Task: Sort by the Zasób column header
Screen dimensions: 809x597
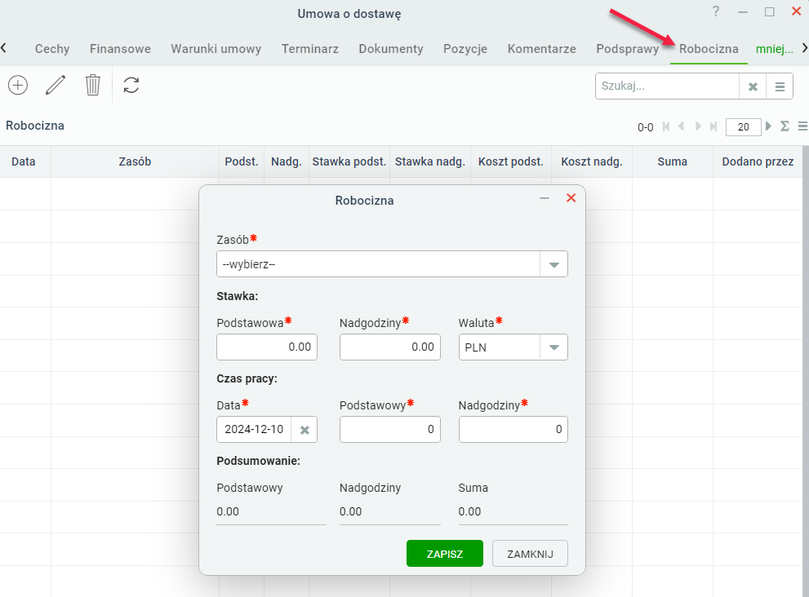Action: (135, 161)
